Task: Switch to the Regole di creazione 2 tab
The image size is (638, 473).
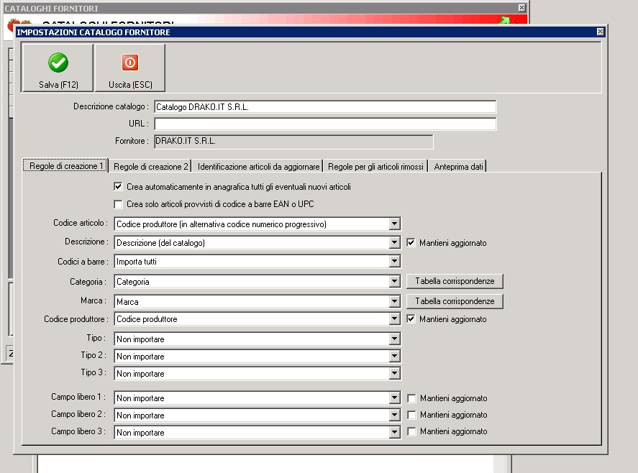Action: pos(150,166)
